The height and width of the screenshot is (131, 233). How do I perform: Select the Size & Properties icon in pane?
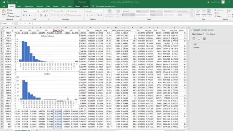click(204, 39)
